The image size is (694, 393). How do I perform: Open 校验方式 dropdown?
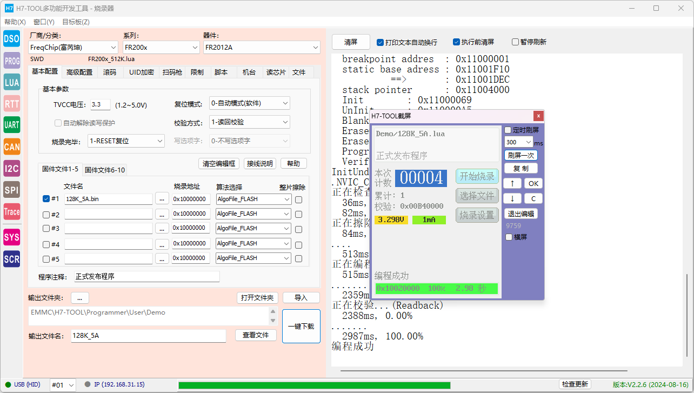coord(250,122)
